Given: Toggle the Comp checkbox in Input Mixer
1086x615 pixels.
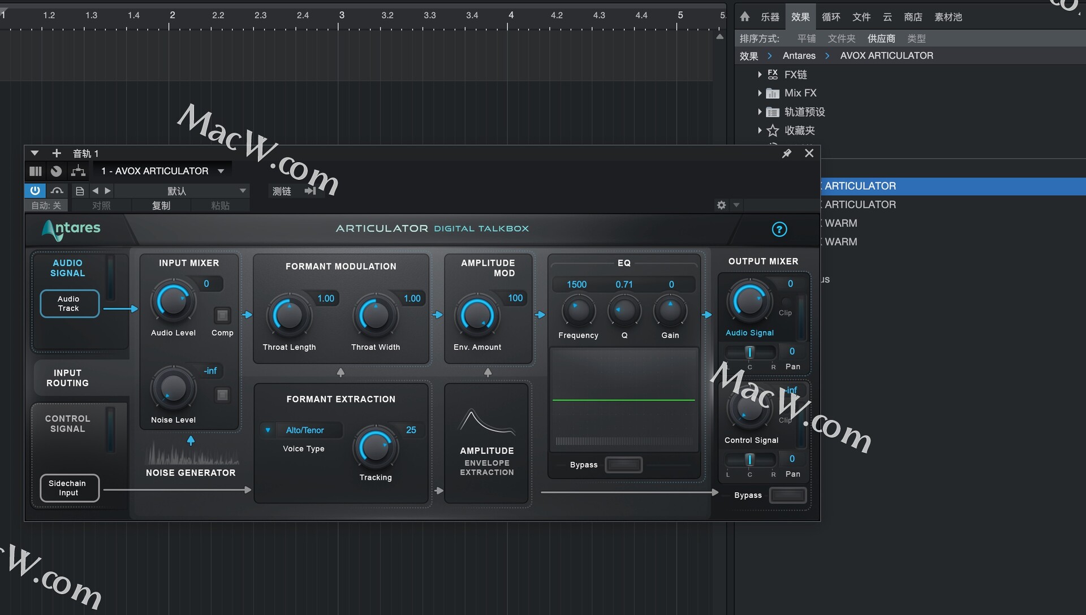Looking at the screenshot, I should tap(222, 315).
